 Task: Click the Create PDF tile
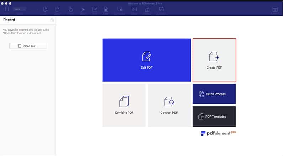click(x=214, y=60)
